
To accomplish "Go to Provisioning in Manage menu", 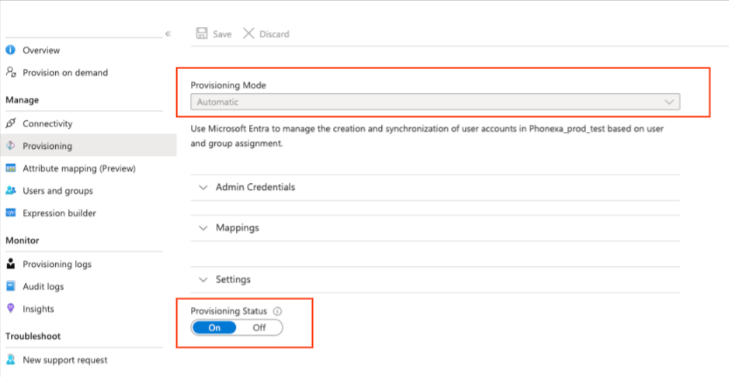I will point(47,146).
